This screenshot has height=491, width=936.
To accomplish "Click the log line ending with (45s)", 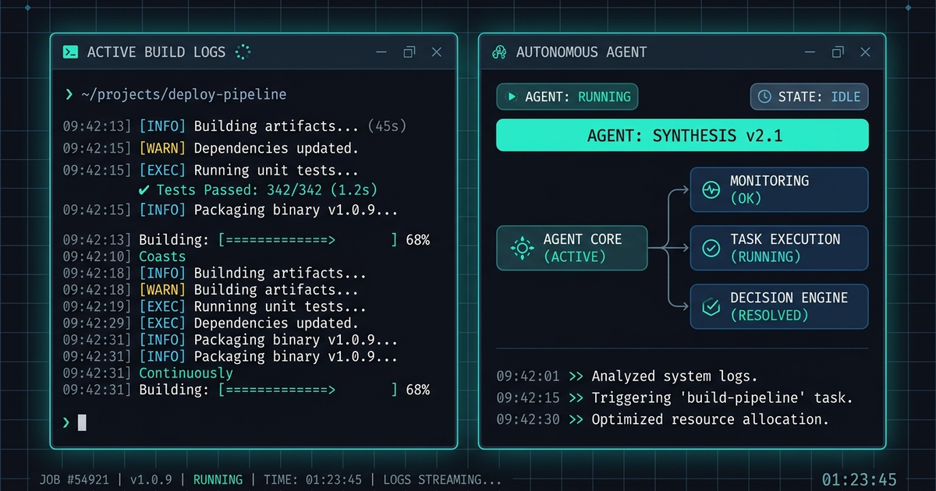I will tap(235, 126).
